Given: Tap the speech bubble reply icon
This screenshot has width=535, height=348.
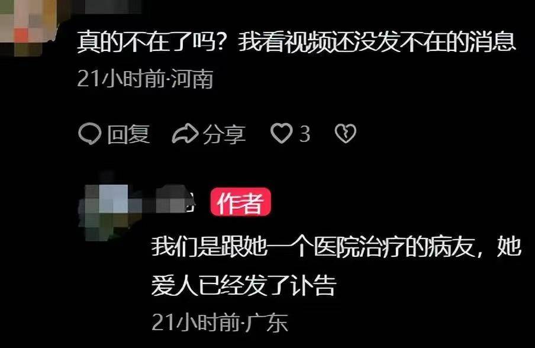Looking at the screenshot, I should [89, 133].
